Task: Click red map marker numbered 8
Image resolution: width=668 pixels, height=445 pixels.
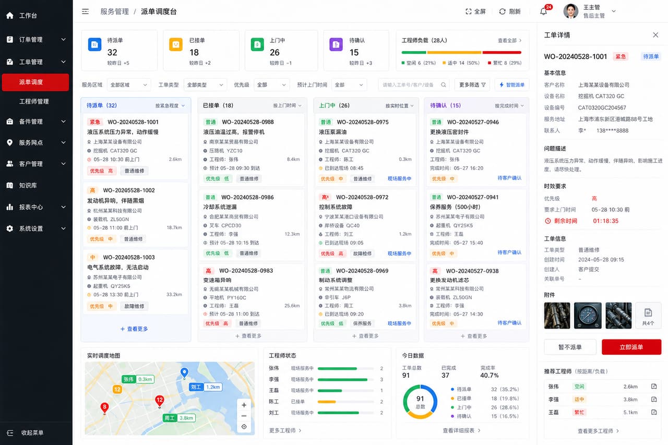Action: pos(104,408)
